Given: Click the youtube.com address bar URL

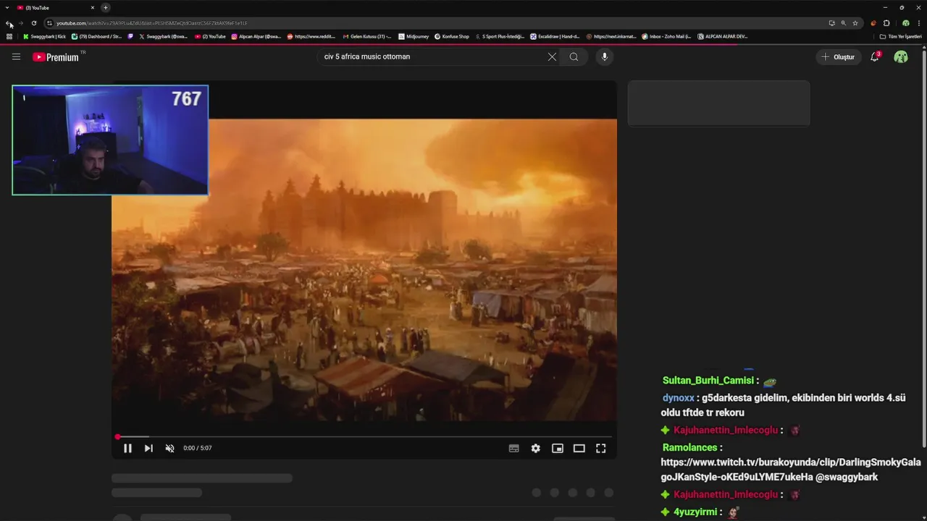Looking at the screenshot, I should tap(152, 23).
